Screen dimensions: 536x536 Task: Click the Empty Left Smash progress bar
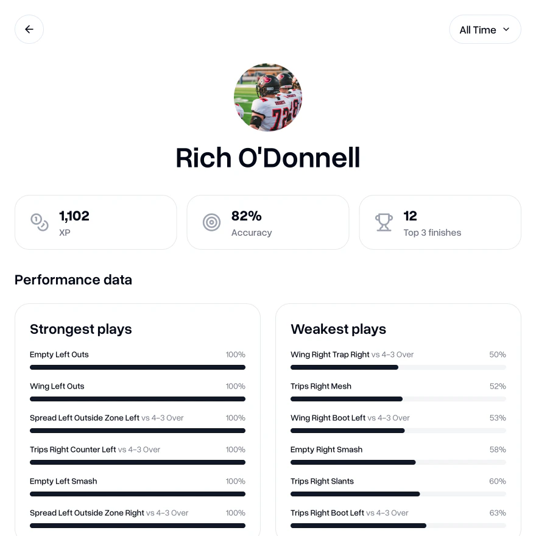pyautogui.click(x=138, y=494)
